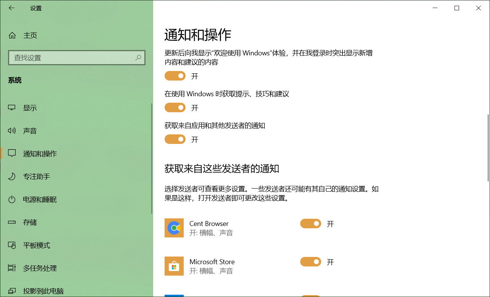Viewport: 490px width, 297px height.
Task: Turn off the Windows 欢迎体验 toggle
Action: click(x=175, y=76)
